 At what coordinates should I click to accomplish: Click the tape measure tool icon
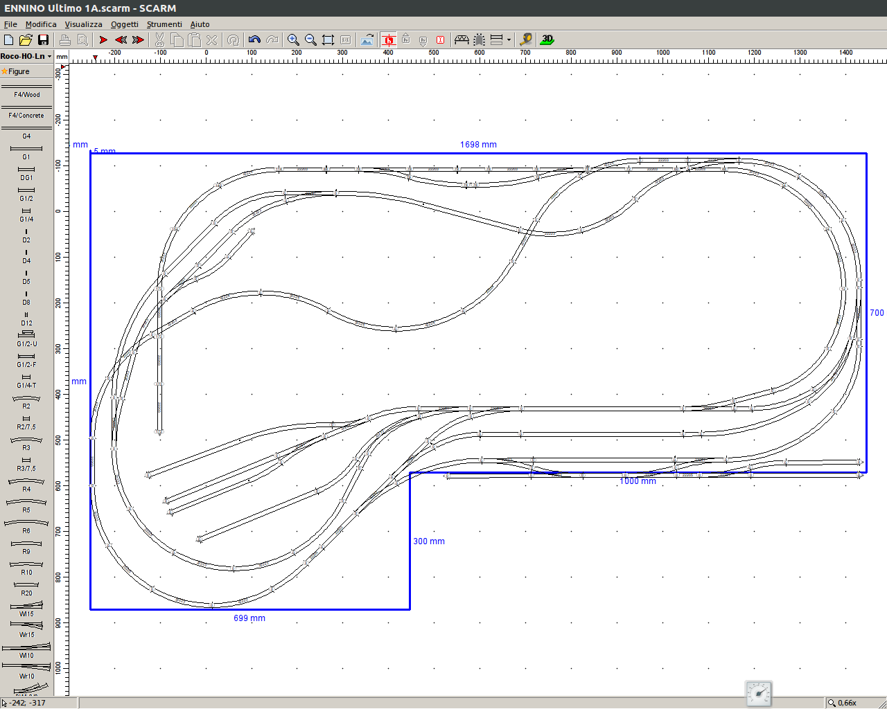[x=526, y=40]
